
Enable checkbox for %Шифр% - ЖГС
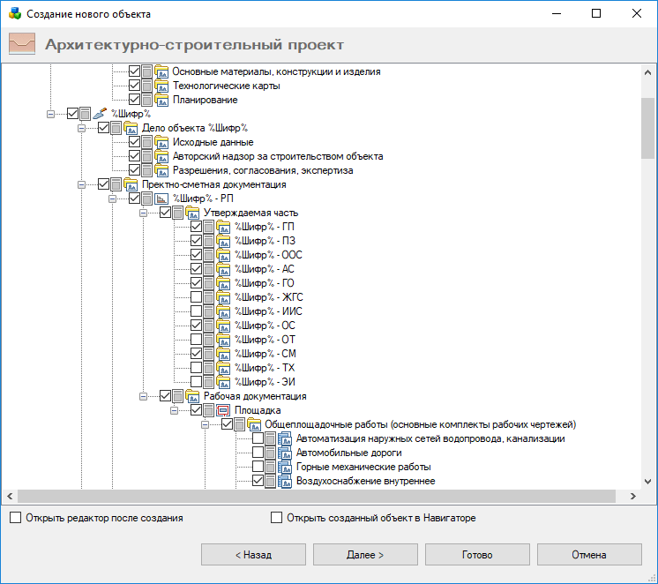click(197, 297)
